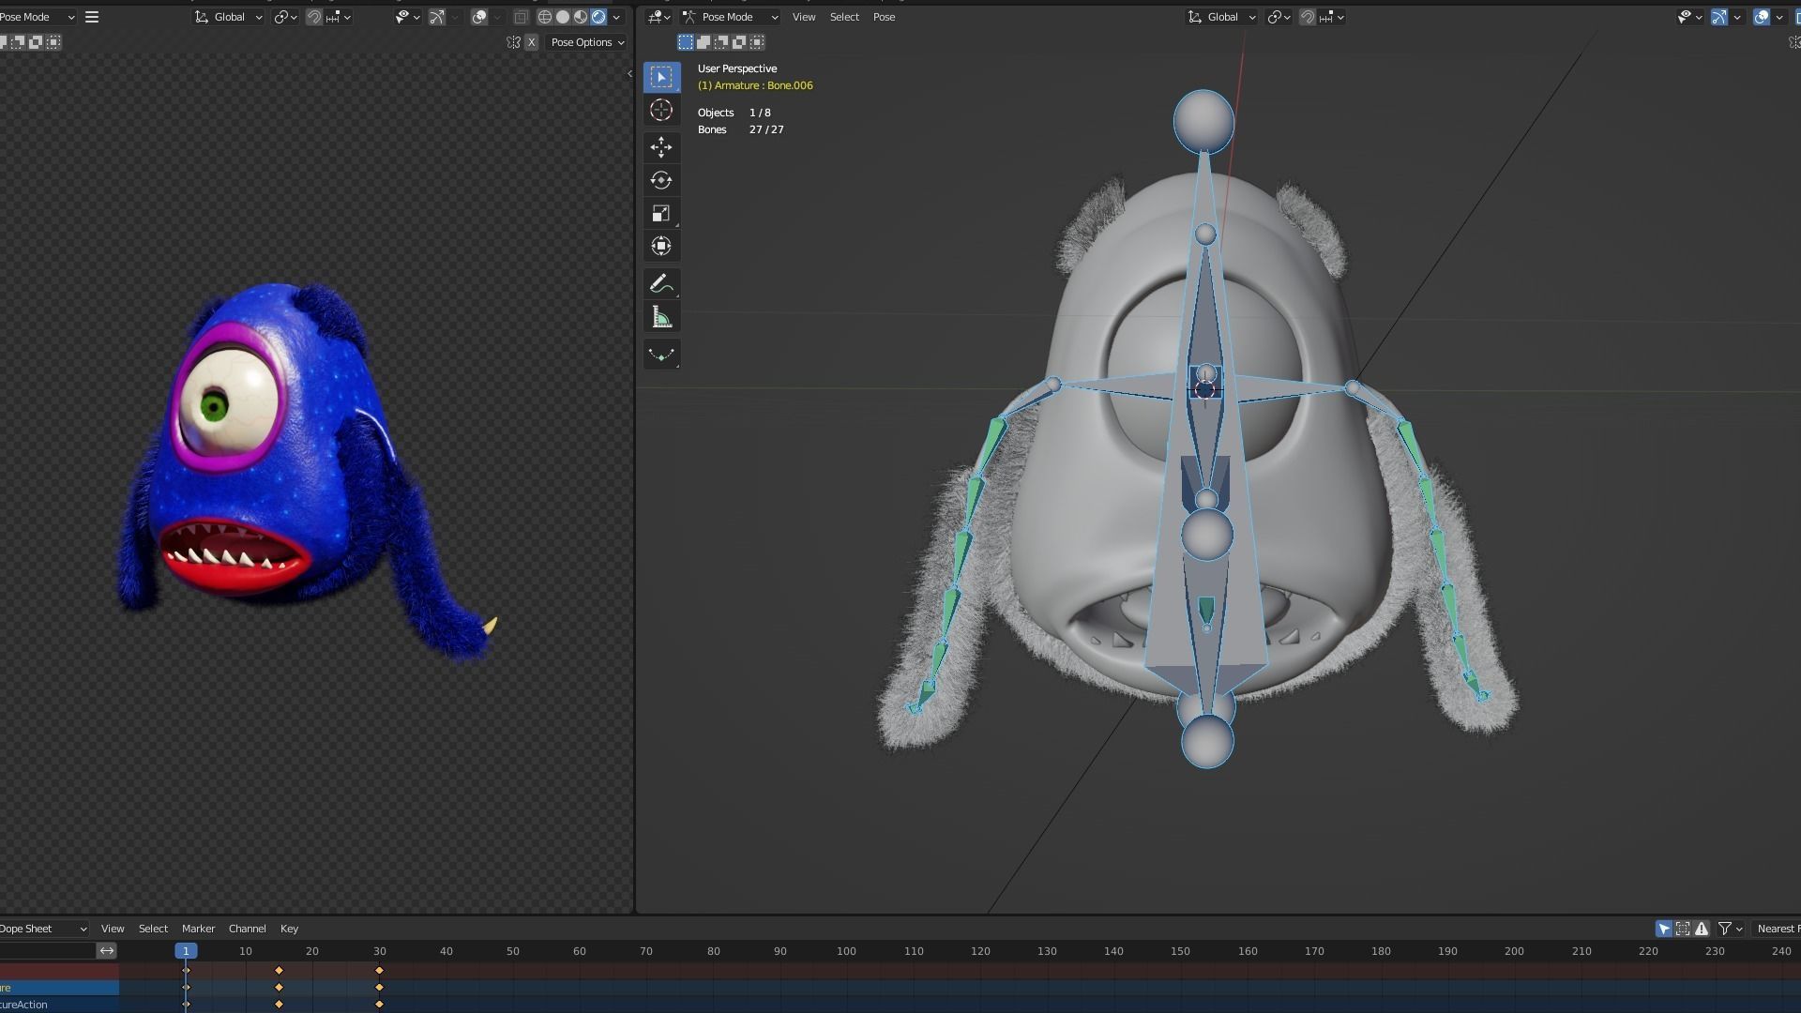Toggle the pose mirror butterfly icon
This screenshot has width=1801, height=1013.
coord(513,42)
